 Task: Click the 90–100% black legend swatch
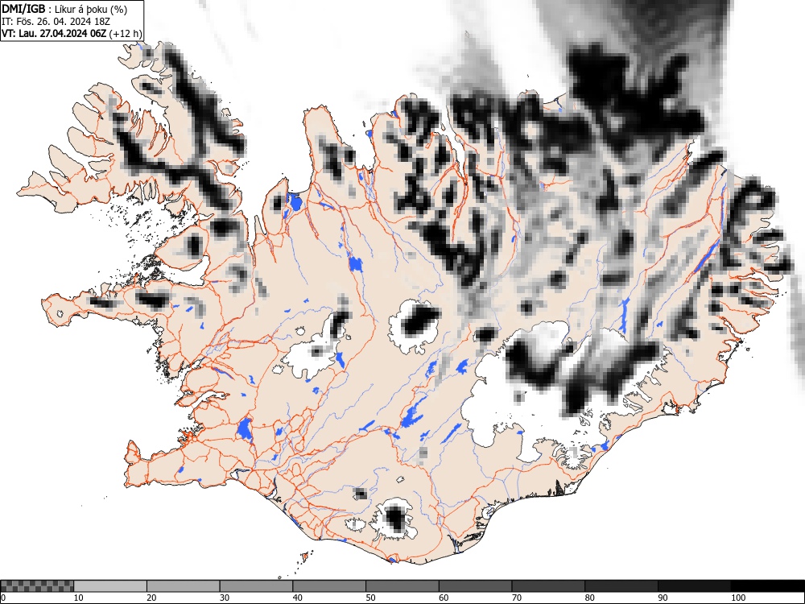pos(694,586)
